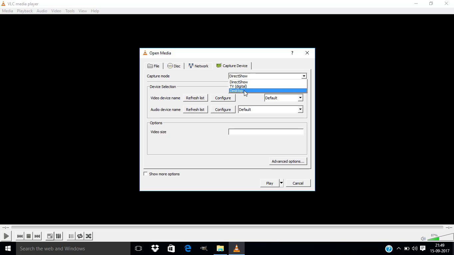Open the Play button dropdown arrow

click(x=281, y=183)
